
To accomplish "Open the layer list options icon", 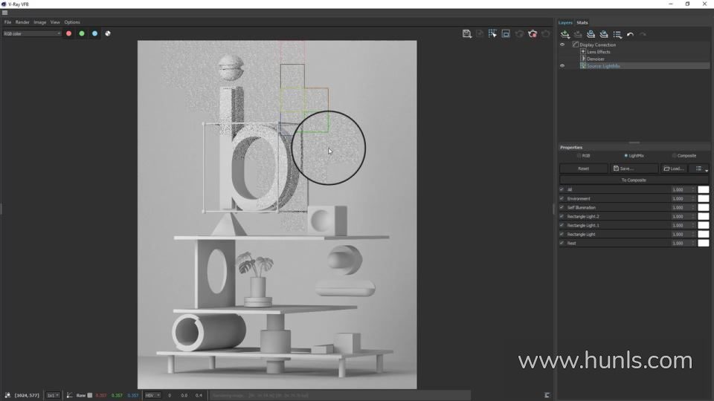I will (617, 35).
